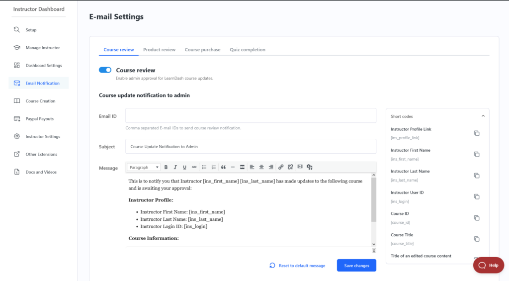Screen dimensions: 509x281
Task: Click the Email ID input field
Action: point(251,115)
